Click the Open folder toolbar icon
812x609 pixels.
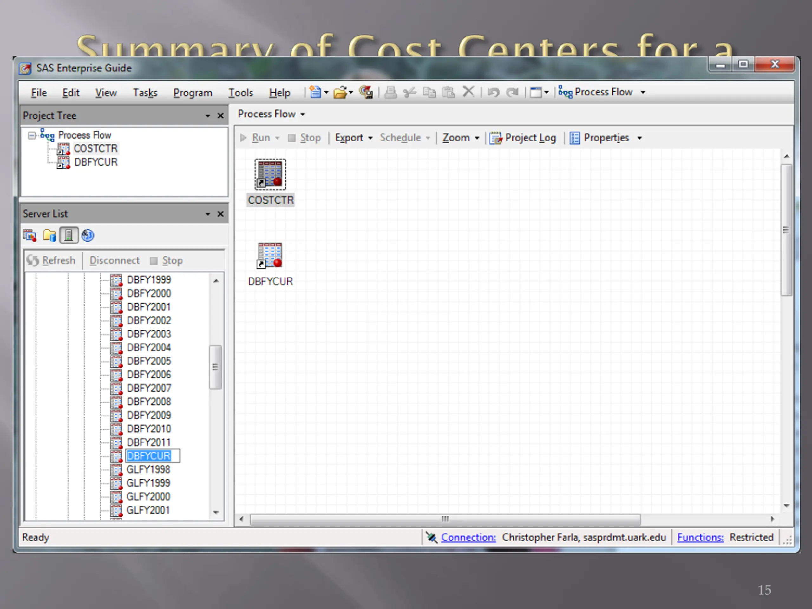tap(340, 92)
